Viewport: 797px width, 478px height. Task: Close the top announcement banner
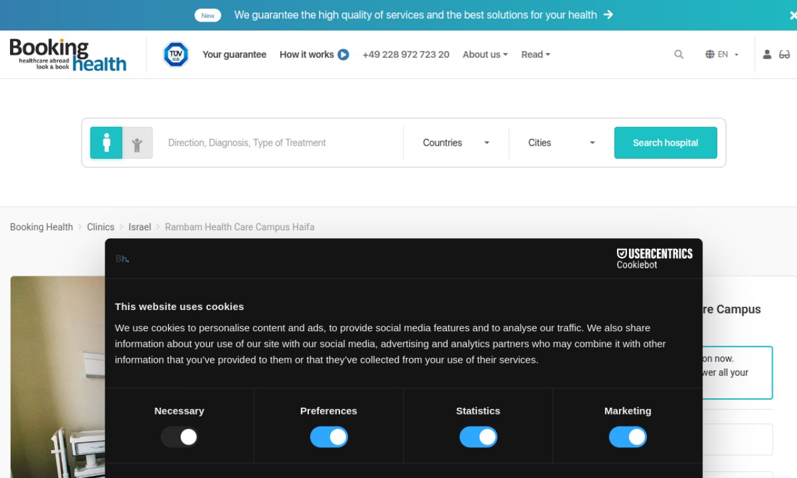tap(793, 16)
